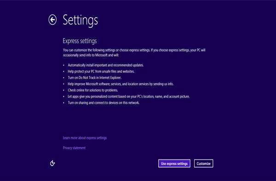Select the Do Not Track bullet text
This screenshot has height=181, width=276.
(94, 78)
